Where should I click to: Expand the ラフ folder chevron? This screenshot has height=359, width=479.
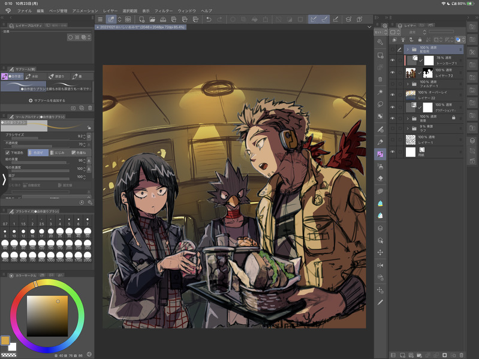[x=408, y=128]
